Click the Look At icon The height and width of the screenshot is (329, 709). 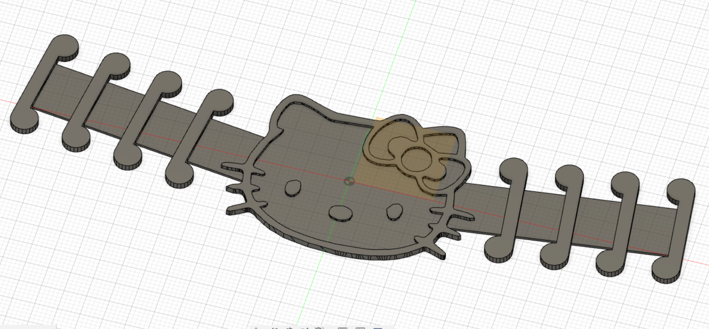pyautogui.click(x=275, y=328)
